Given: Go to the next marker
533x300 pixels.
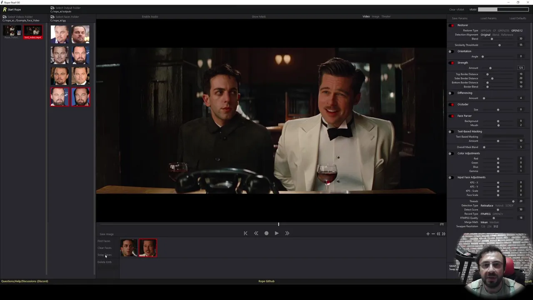Looking at the screenshot, I should [x=443, y=234].
